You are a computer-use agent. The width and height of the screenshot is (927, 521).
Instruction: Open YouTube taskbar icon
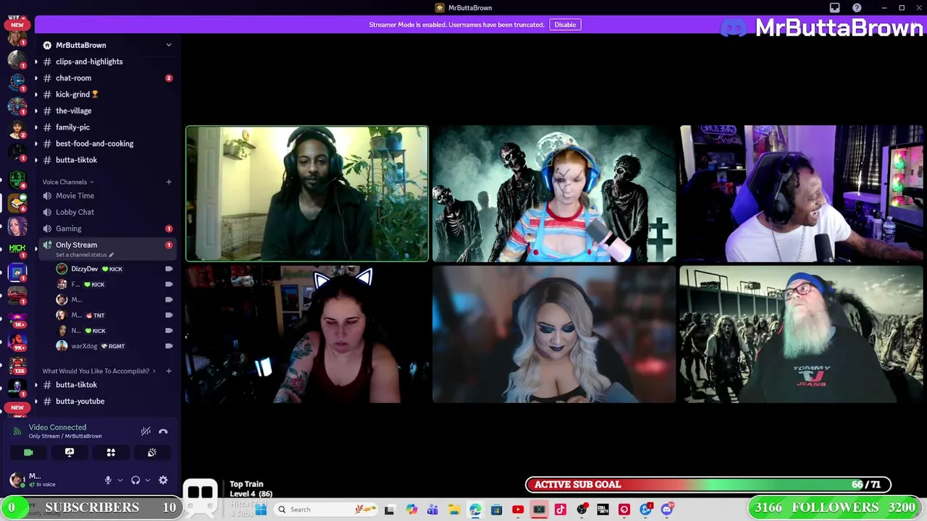tap(518, 509)
